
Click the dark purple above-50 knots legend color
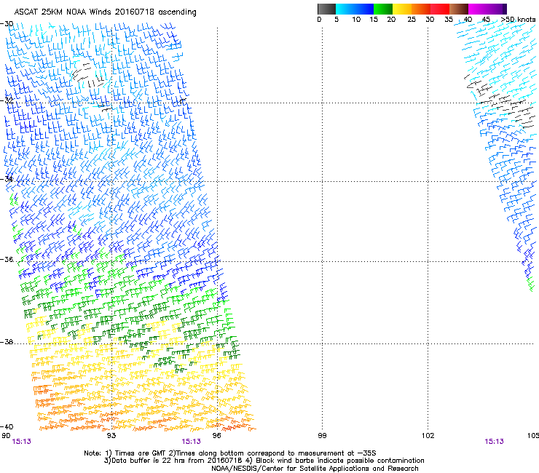504,9
